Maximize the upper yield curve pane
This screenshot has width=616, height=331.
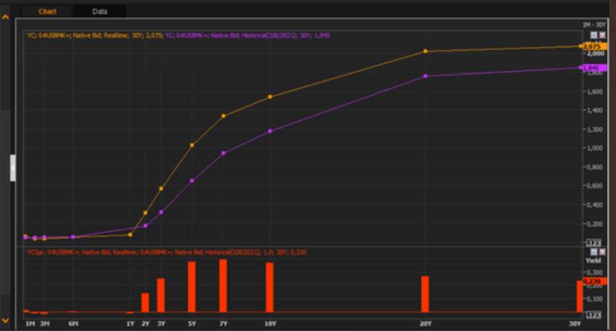pyautogui.click(x=593, y=35)
